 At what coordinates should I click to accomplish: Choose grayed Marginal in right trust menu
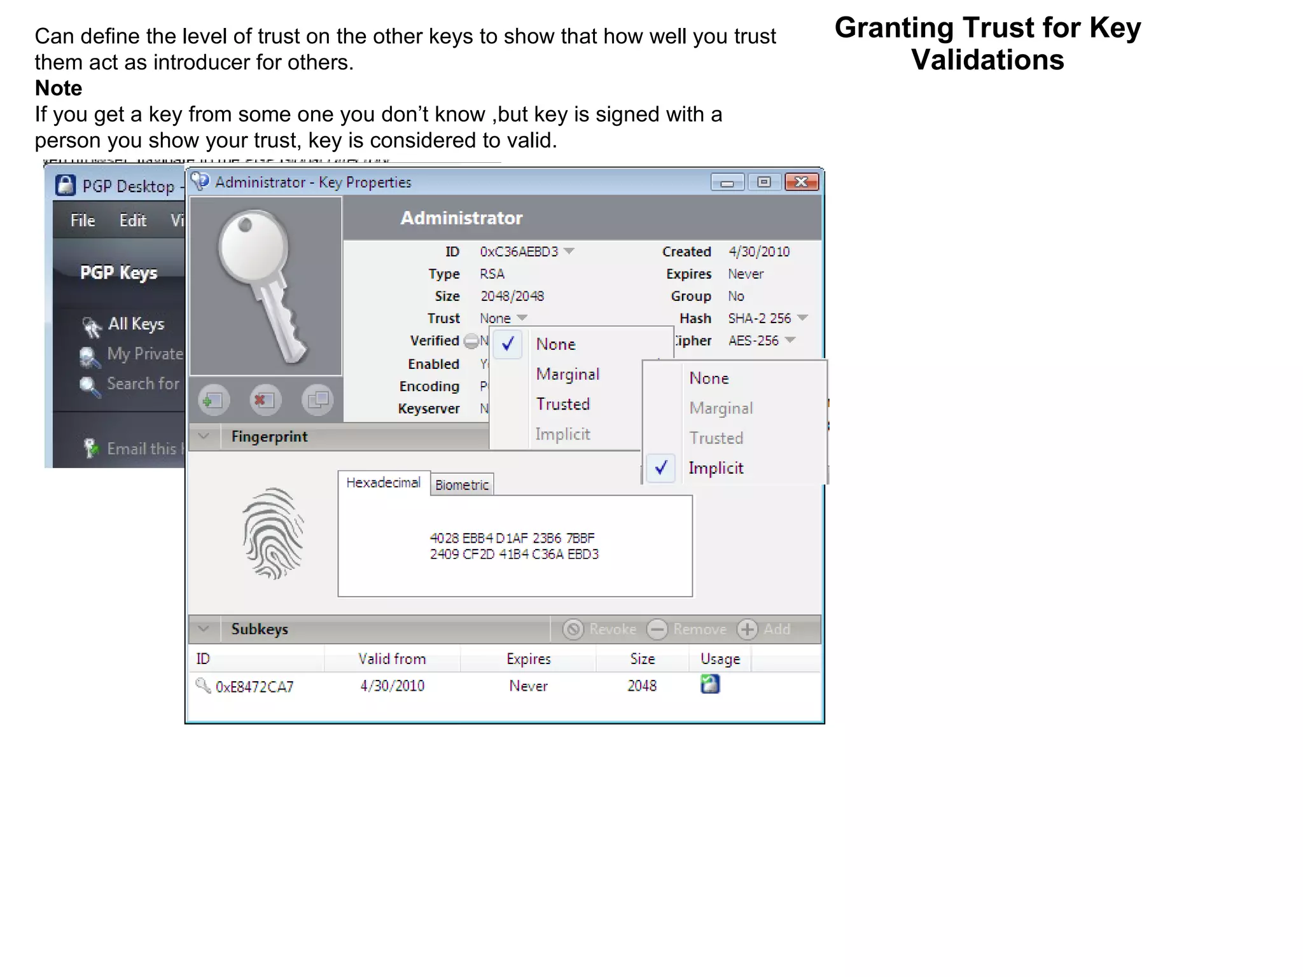pyautogui.click(x=735, y=408)
